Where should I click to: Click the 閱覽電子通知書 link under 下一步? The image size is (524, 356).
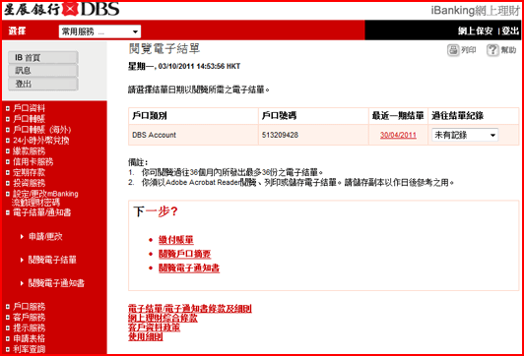click(189, 267)
